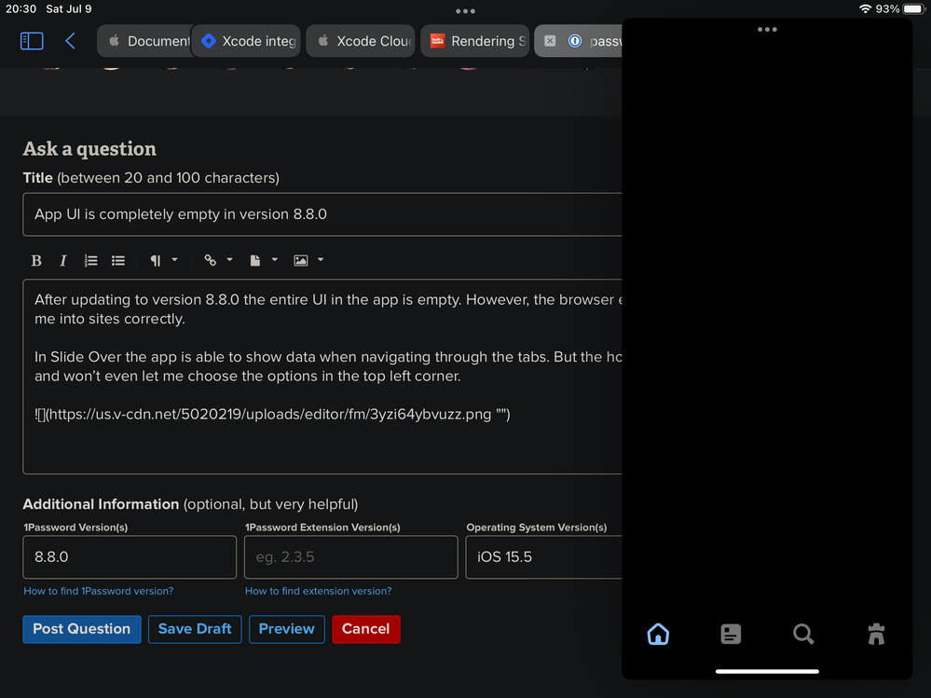Click the 1Password Extension Version input field
Image resolution: width=931 pixels, height=698 pixels.
coord(350,557)
